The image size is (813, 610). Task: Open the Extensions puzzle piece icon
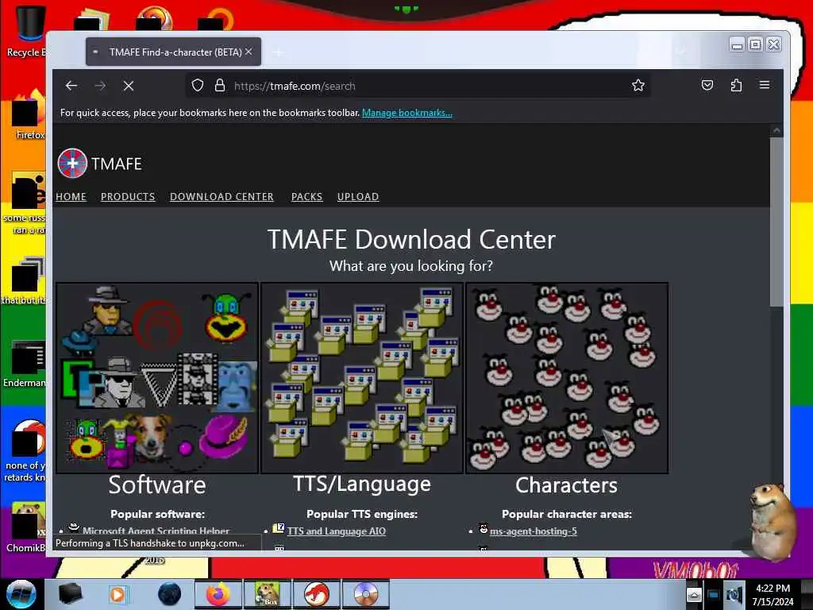coord(736,85)
